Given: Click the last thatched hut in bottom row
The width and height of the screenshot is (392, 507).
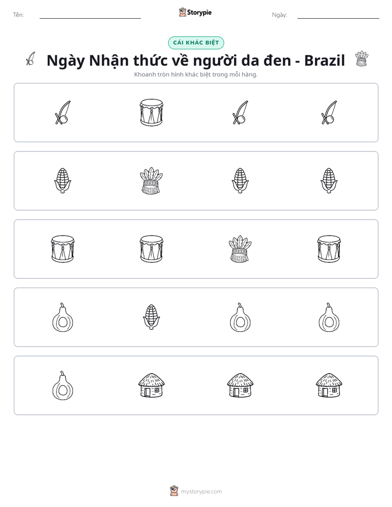Looking at the screenshot, I should 329,385.
